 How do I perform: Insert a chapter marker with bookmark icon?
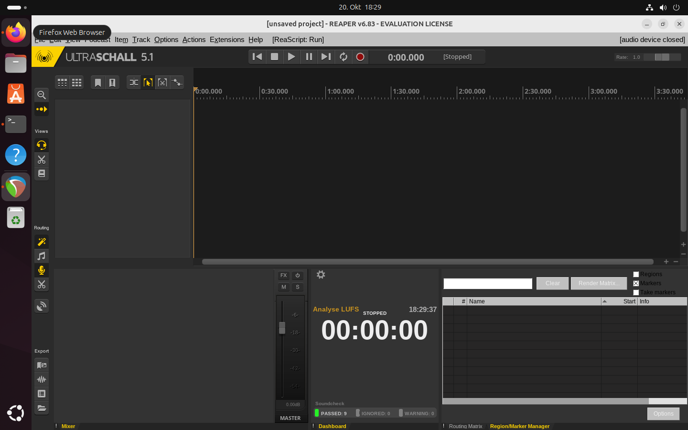(98, 83)
